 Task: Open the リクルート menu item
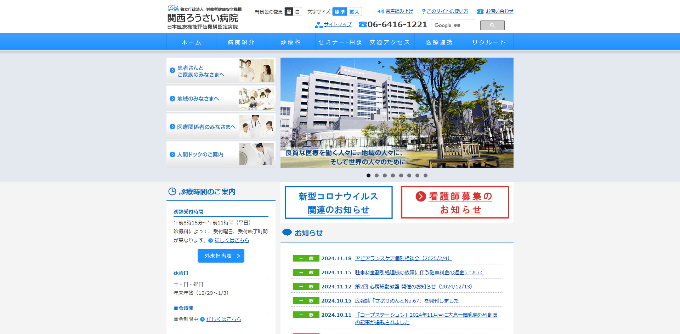(x=489, y=42)
